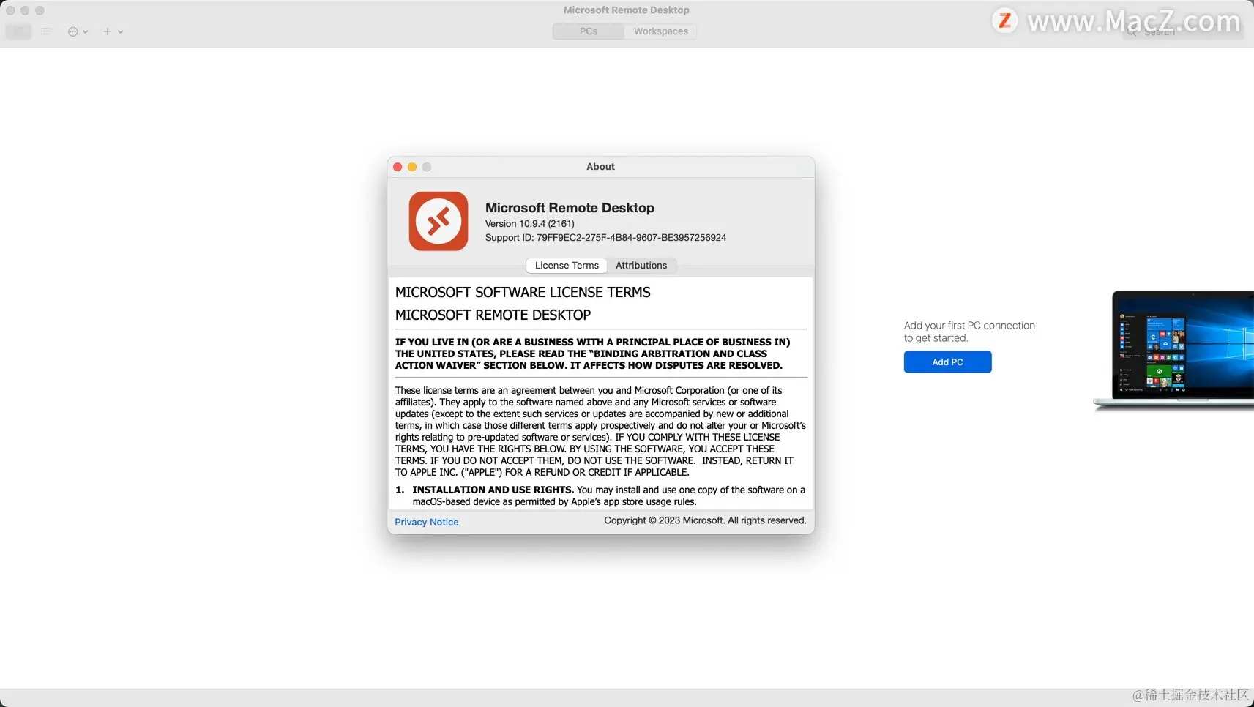Click the blue Add PC button
This screenshot has height=707, width=1254.
coord(947,362)
